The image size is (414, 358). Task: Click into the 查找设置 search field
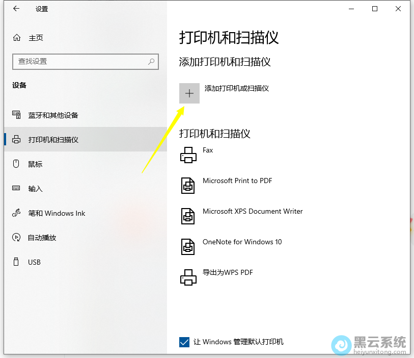[79, 61]
